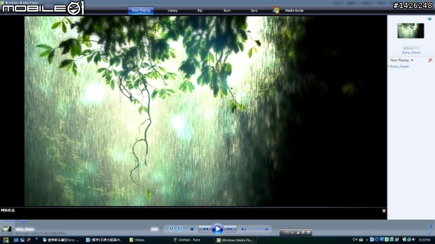The height and width of the screenshot is (244, 435).
Task: Open the Now Playing list dropdown
Action: [402, 60]
